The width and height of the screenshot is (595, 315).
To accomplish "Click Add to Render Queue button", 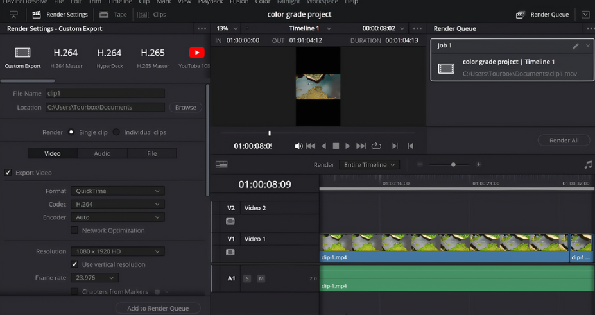I will coord(158,308).
